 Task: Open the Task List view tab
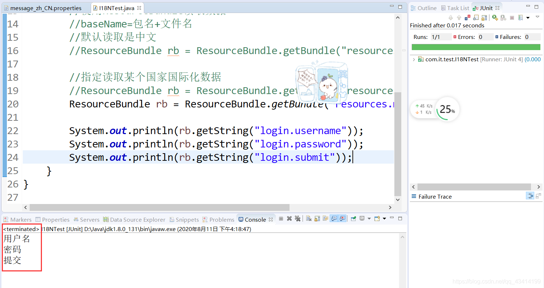click(x=454, y=8)
